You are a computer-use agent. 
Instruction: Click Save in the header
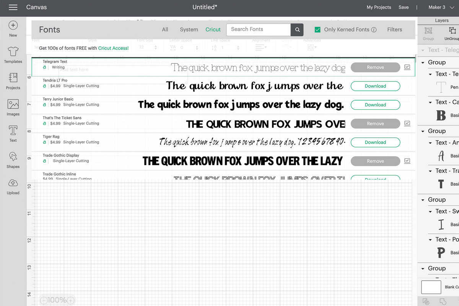[404, 7]
